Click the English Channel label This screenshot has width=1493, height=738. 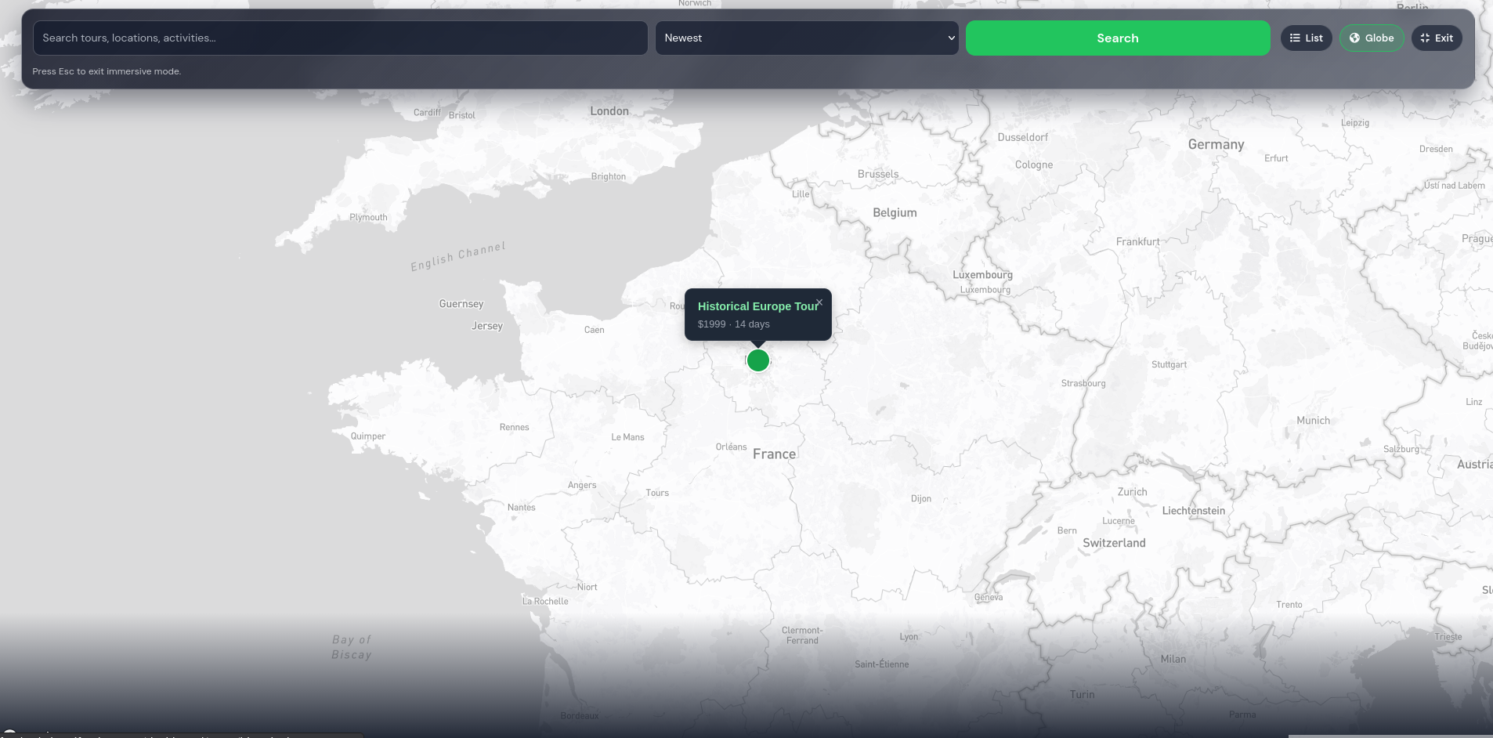coord(458,257)
